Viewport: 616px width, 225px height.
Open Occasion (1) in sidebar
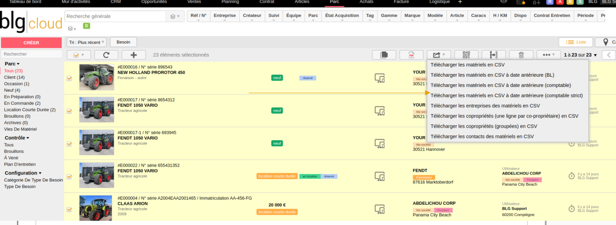(17, 84)
